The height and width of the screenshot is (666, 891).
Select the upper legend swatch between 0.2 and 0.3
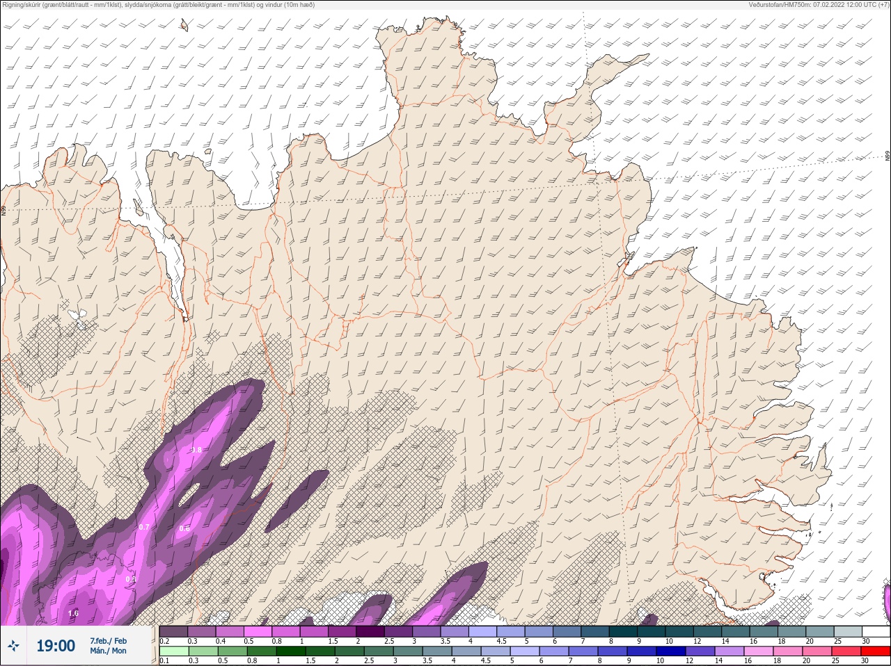pos(174,631)
